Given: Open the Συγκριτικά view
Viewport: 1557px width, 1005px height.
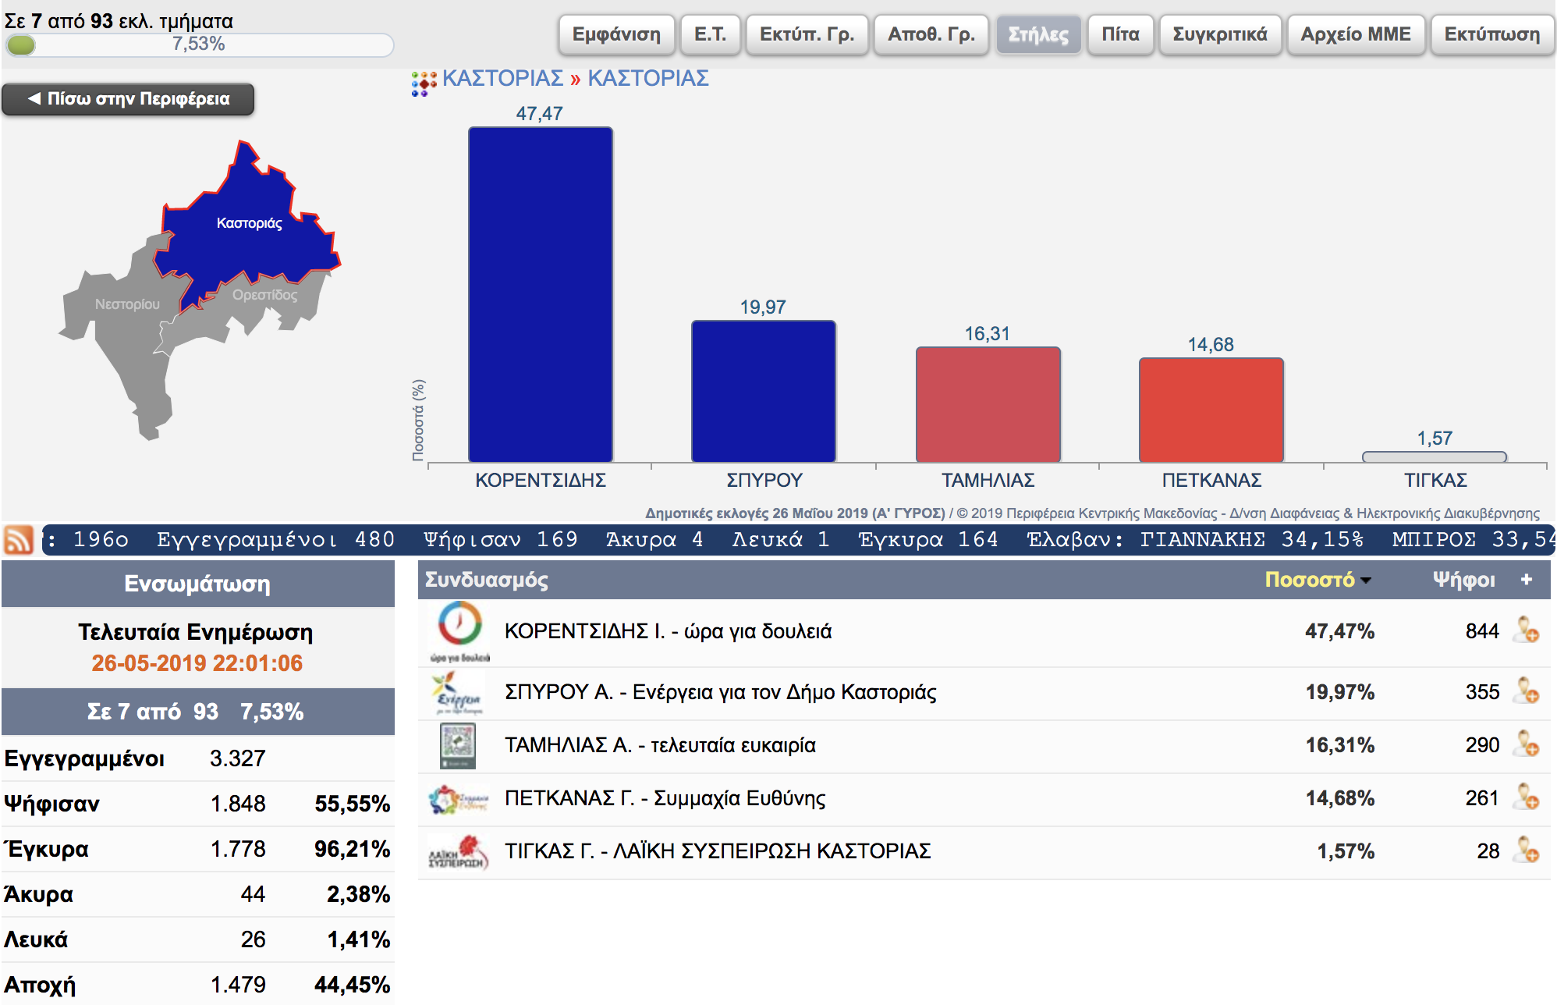Looking at the screenshot, I should (1220, 34).
